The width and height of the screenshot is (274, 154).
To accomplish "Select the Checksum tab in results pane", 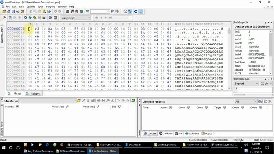I will [x=166, y=133].
